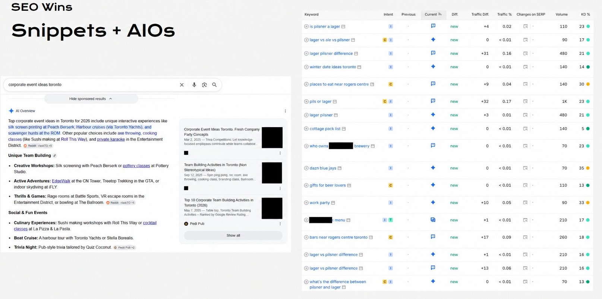Click SERP snapshot icon next to 'gifts for beer lovers'
602x299 pixels.
pos(349,185)
